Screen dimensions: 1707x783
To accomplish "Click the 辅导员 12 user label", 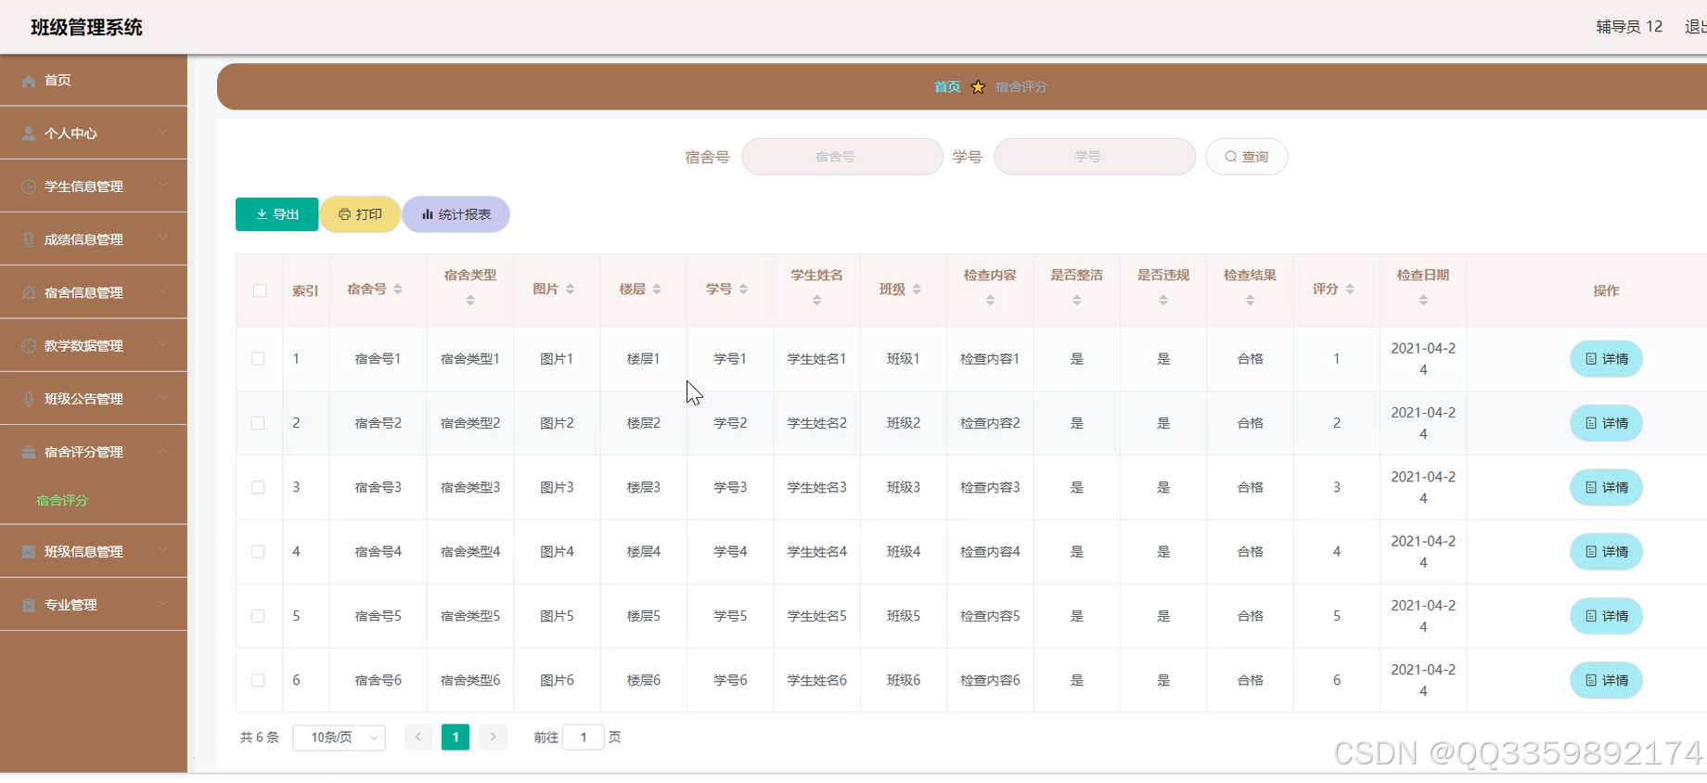I will coord(1629,27).
